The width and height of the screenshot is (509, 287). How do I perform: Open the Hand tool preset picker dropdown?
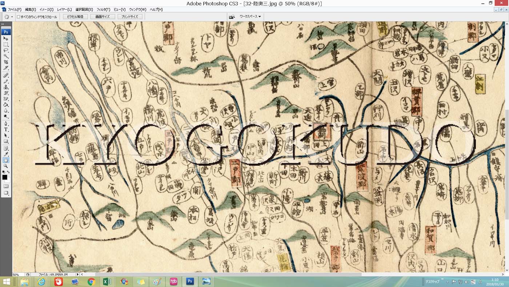(x=12, y=17)
